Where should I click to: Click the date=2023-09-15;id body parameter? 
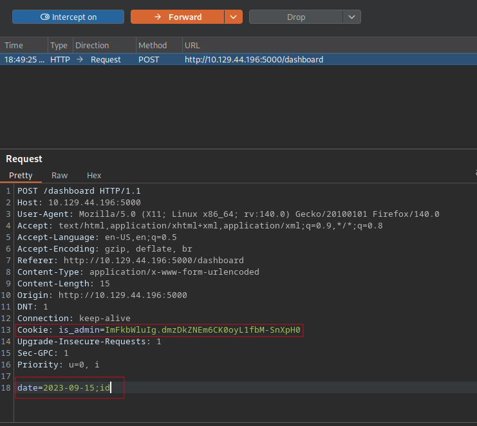click(x=64, y=387)
